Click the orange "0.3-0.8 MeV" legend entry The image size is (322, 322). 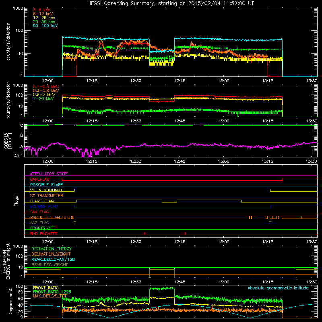pyautogui.click(x=46, y=91)
